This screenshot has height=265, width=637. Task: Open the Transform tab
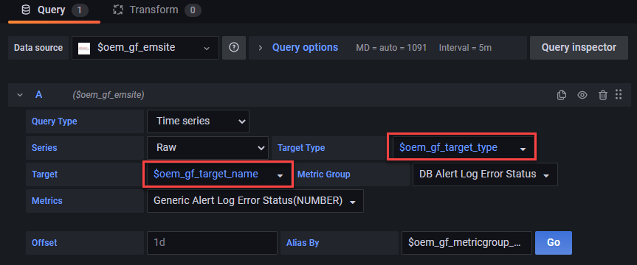coord(157,10)
